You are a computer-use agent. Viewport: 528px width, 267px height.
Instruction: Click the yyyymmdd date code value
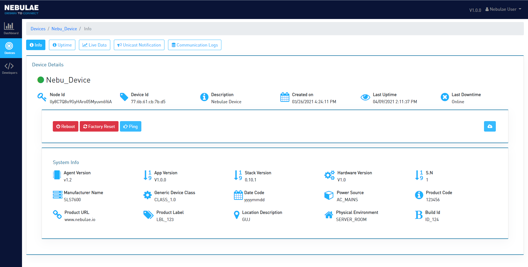(x=254, y=200)
